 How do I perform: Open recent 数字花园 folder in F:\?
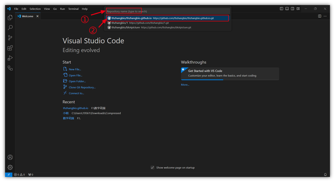point(69,118)
